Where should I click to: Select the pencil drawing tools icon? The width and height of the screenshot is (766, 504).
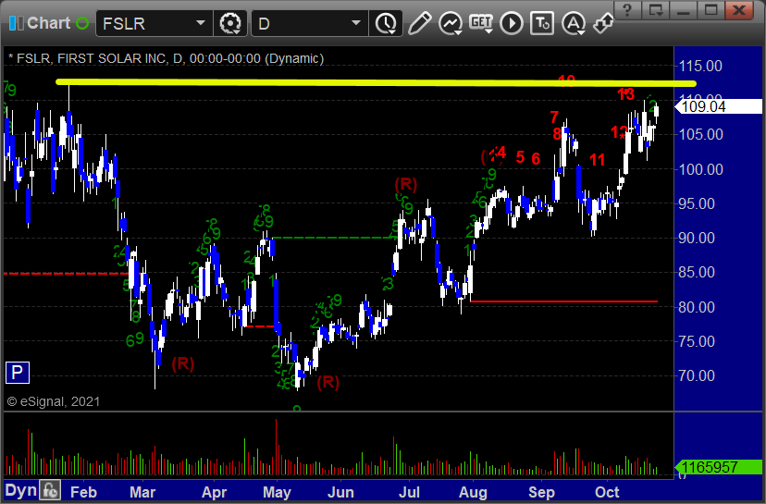[x=420, y=23]
